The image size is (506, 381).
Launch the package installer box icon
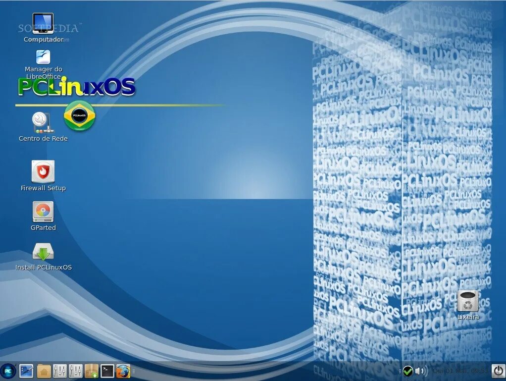pos(91,371)
